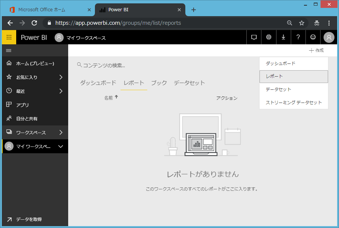This screenshot has height=228, width=339.
Task: Select データセット in the create menu
Action: point(293,89)
